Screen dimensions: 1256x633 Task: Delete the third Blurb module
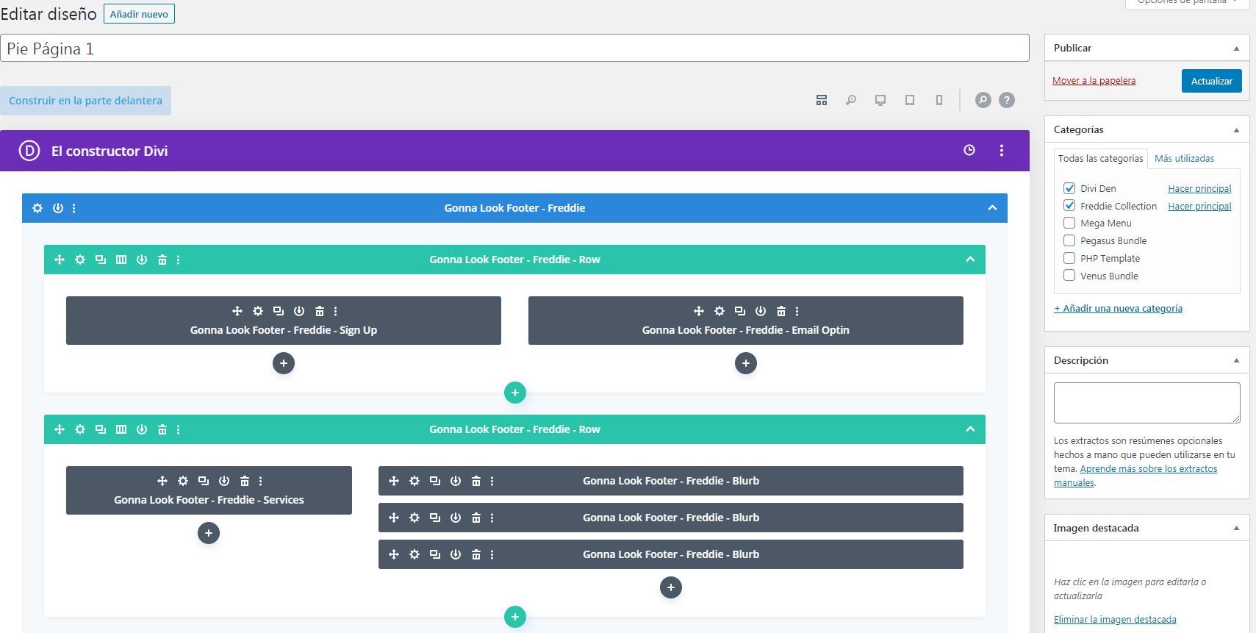476,554
